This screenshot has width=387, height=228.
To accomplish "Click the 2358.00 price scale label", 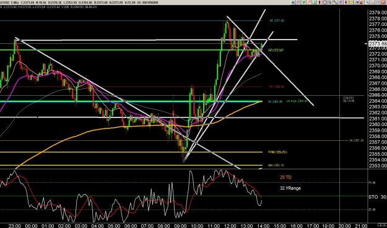I will point(378,136).
